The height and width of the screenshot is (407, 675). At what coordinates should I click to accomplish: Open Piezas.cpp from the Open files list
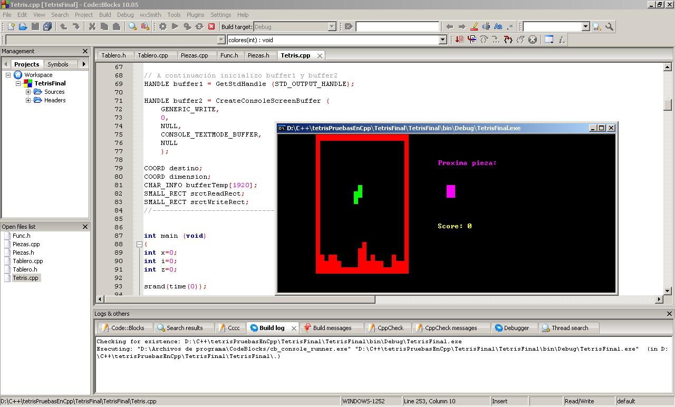click(x=26, y=244)
